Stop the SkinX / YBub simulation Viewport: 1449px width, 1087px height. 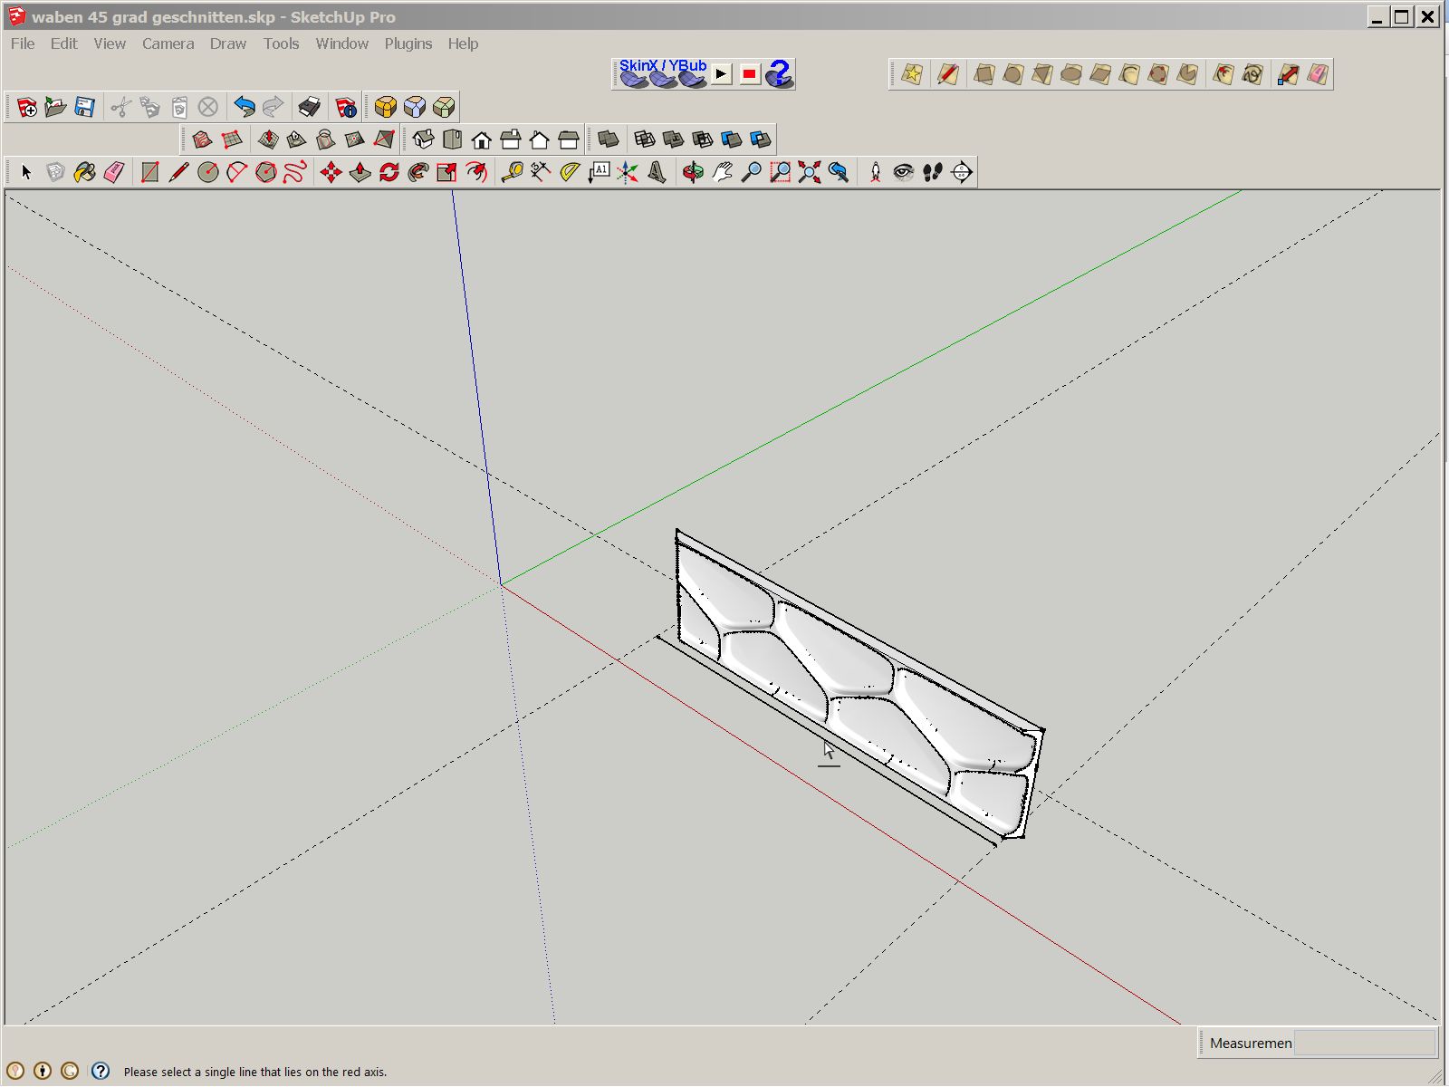(x=750, y=74)
